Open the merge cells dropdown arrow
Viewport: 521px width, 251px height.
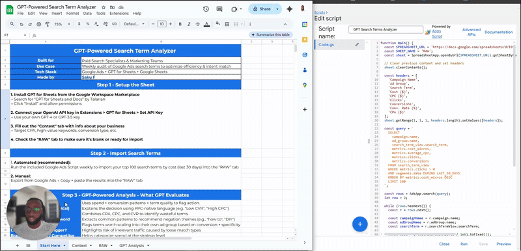coord(242,24)
